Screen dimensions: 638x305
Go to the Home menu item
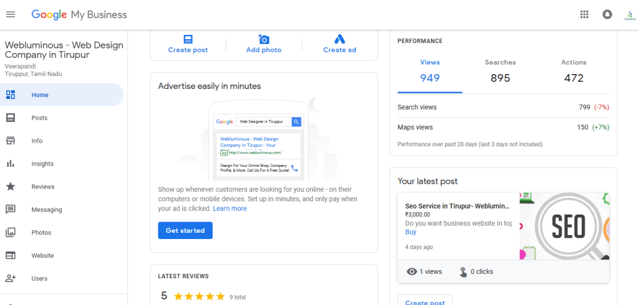coord(62,95)
